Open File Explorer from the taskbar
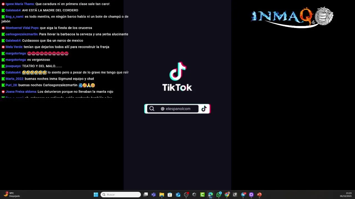Viewport: 355px width, 199px height. tap(162, 195)
